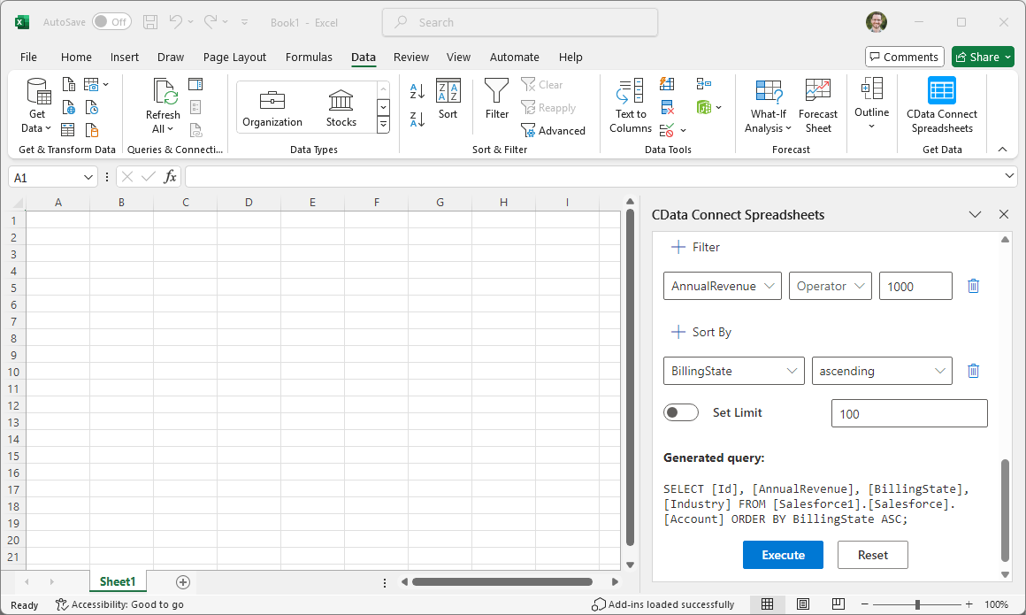Screen dimensions: 1026x615
Task: Remove the BillingState sort with trash icon
Action: pyautogui.click(x=973, y=371)
